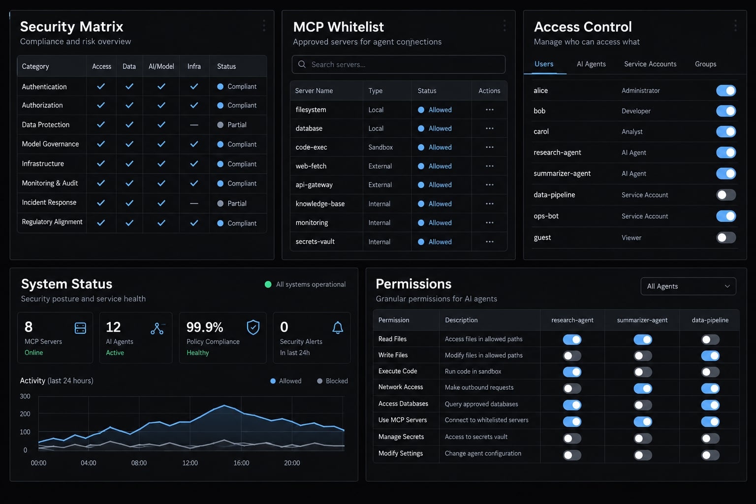Enable the data-pipeline service account
Screen dimensions: 756x504
click(x=726, y=195)
